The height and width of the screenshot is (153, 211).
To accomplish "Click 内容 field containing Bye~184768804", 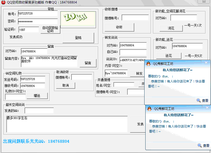I will [x=116, y=73].
